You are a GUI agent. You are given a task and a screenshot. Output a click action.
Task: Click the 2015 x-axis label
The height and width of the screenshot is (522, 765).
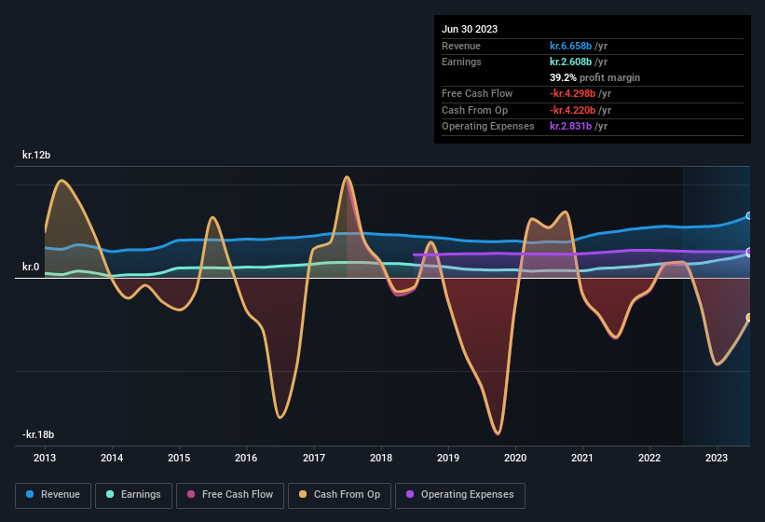(x=179, y=458)
